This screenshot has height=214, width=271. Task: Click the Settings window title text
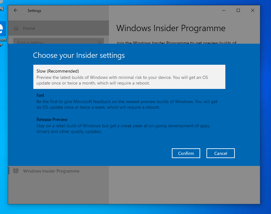tap(34, 11)
